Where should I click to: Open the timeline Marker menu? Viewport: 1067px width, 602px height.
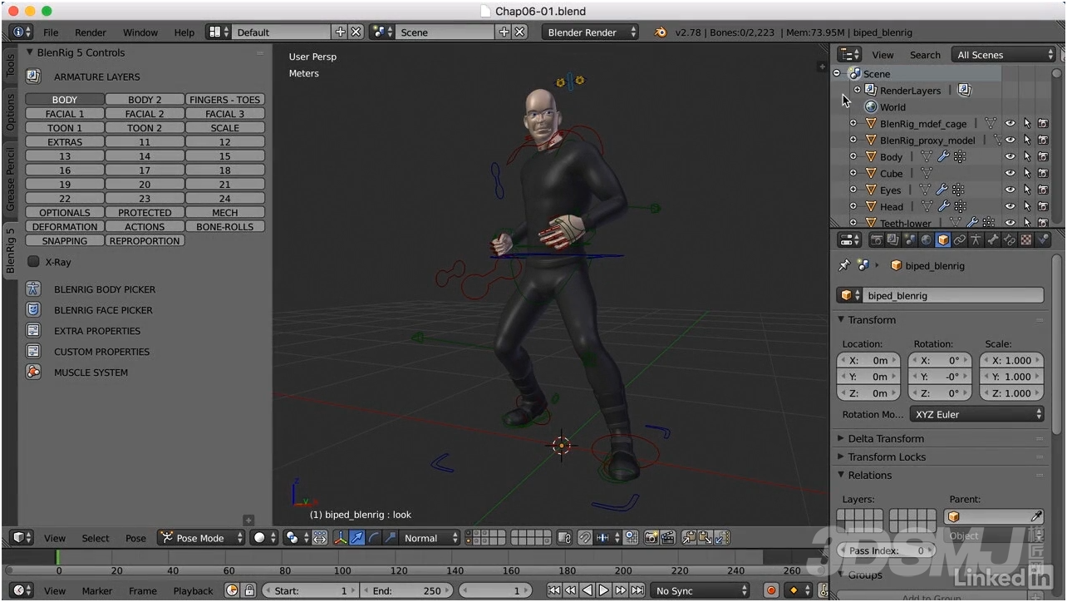click(97, 590)
